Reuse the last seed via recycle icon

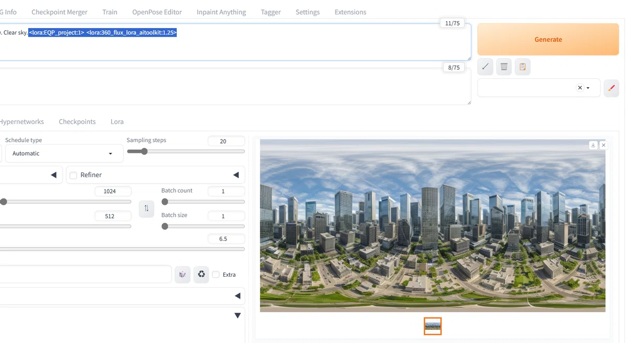point(201,275)
